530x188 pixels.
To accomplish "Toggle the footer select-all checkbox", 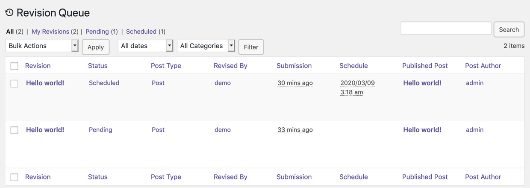I will [15, 177].
